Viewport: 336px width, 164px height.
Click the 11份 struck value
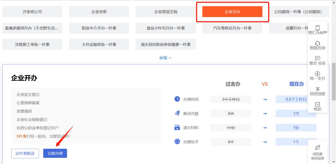click(231, 128)
